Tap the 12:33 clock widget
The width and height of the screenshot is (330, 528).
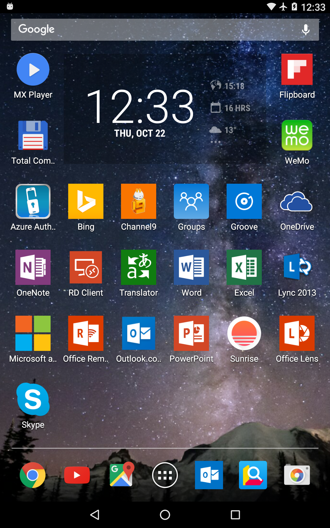[x=140, y=106]
